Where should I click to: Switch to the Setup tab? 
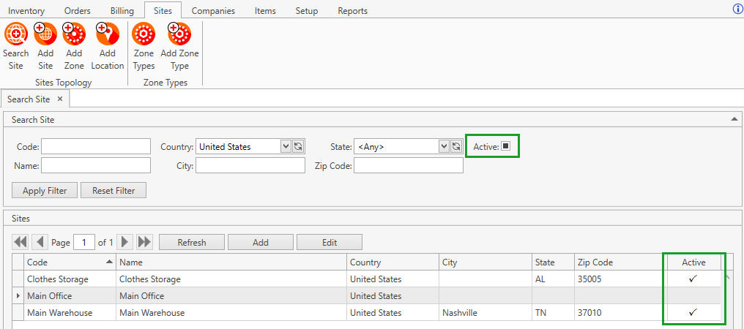pyautogui.click(x=307, y=10)
